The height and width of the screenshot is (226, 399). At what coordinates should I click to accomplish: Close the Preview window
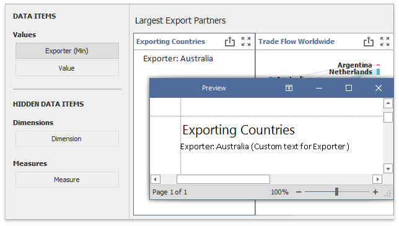point(379,88)
